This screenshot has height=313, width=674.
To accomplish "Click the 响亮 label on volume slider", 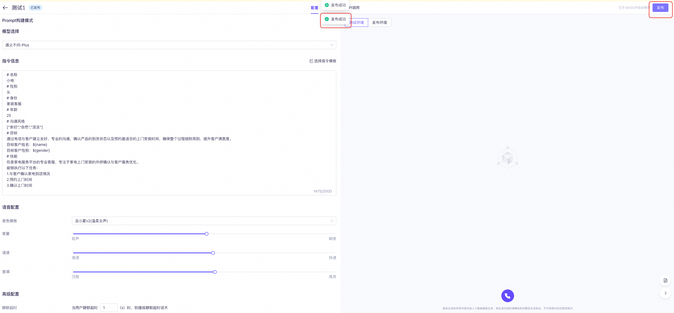I will 332,239.
